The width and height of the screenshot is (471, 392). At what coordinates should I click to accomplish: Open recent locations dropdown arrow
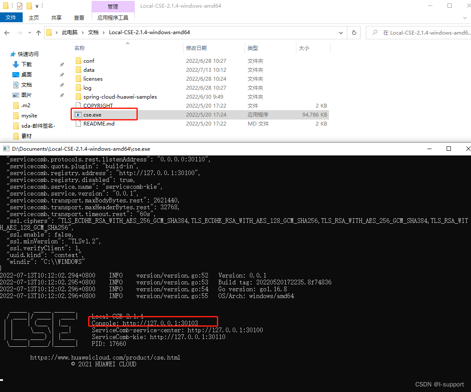30,33
